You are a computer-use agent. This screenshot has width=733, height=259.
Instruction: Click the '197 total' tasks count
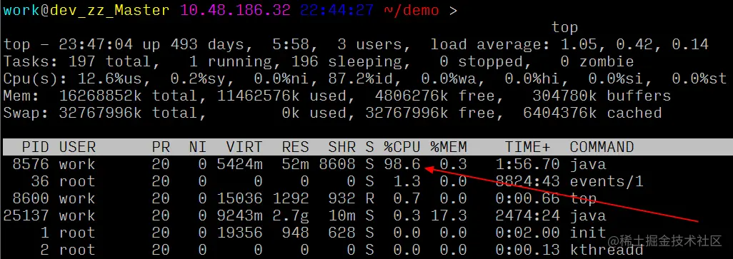click(x=110, y=62)
